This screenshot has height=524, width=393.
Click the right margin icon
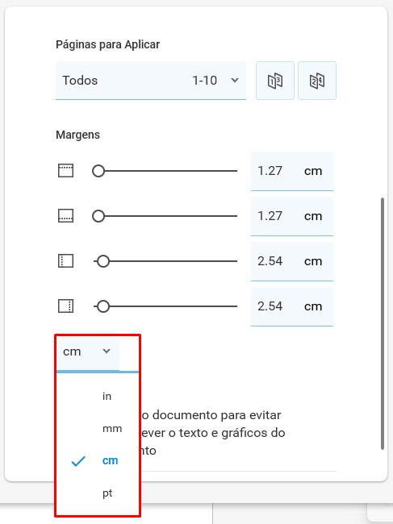coord(65,306)
